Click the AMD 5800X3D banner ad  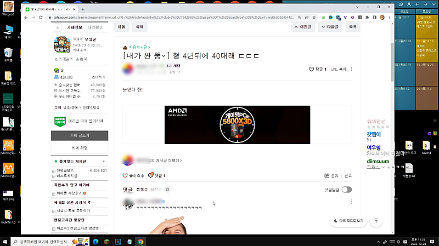click(237, 125)
